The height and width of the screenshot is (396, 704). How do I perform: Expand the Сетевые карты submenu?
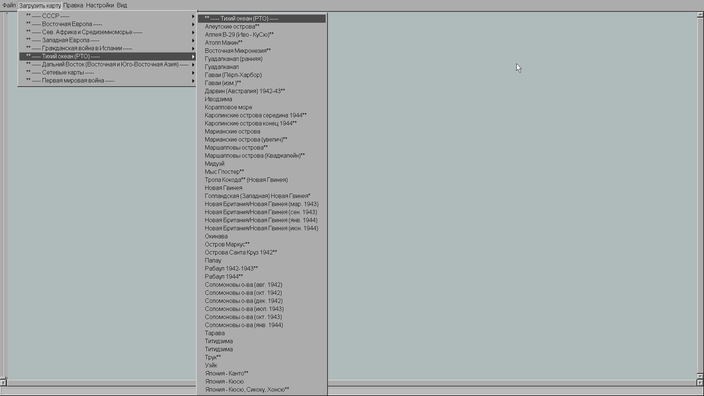(107, 73)
